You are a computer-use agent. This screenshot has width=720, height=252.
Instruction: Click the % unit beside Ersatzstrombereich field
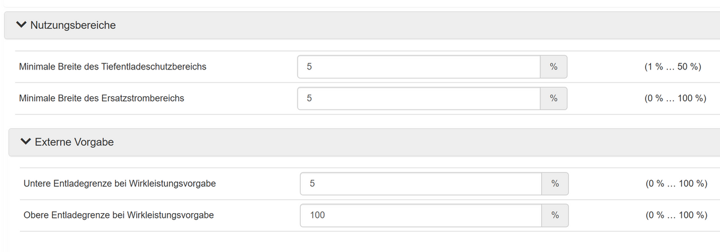pos(554,98)
